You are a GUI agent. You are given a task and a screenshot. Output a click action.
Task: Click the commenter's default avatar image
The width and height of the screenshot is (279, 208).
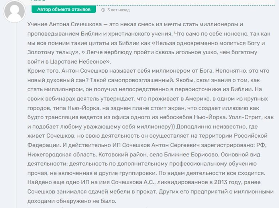14,11
